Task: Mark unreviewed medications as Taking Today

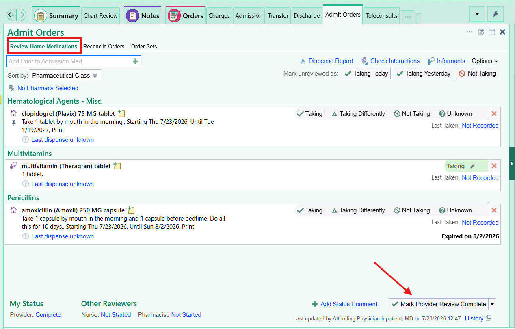Action: click(366, 74)
